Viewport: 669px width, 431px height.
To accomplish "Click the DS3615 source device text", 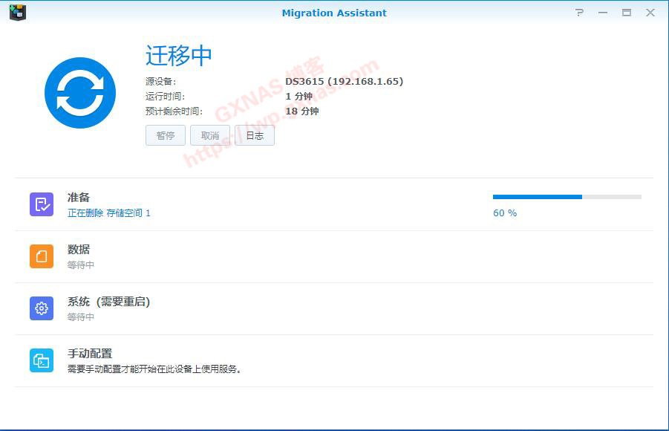I will click(344, 81).
